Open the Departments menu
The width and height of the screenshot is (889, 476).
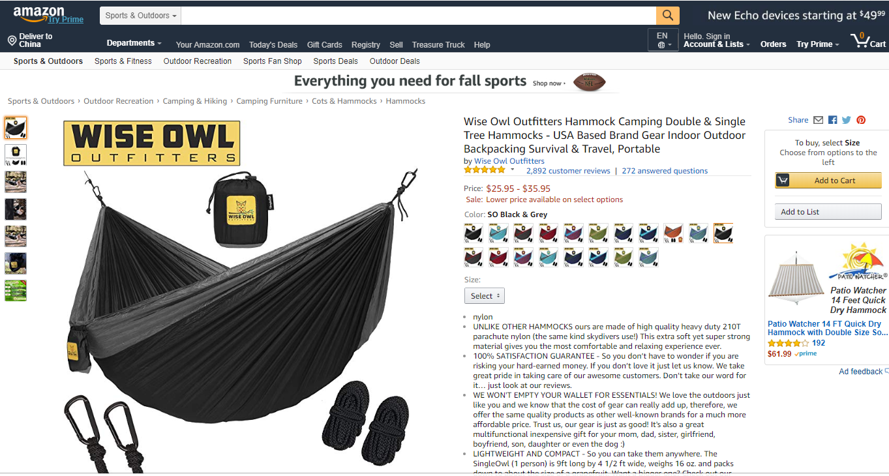pos(134,43)
